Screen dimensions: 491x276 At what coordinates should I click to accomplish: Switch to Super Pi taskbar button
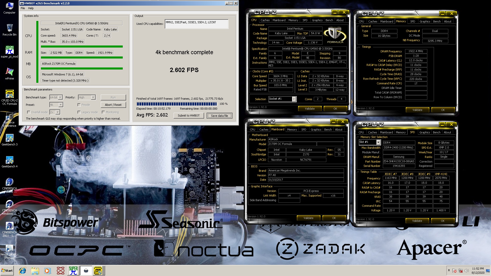pyautogui.click(x=73, y=271)
